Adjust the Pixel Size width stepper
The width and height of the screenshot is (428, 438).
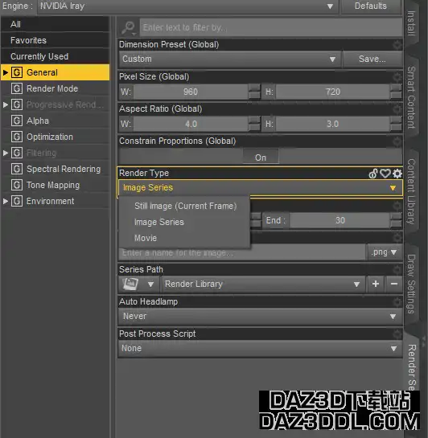click(254, 92)
